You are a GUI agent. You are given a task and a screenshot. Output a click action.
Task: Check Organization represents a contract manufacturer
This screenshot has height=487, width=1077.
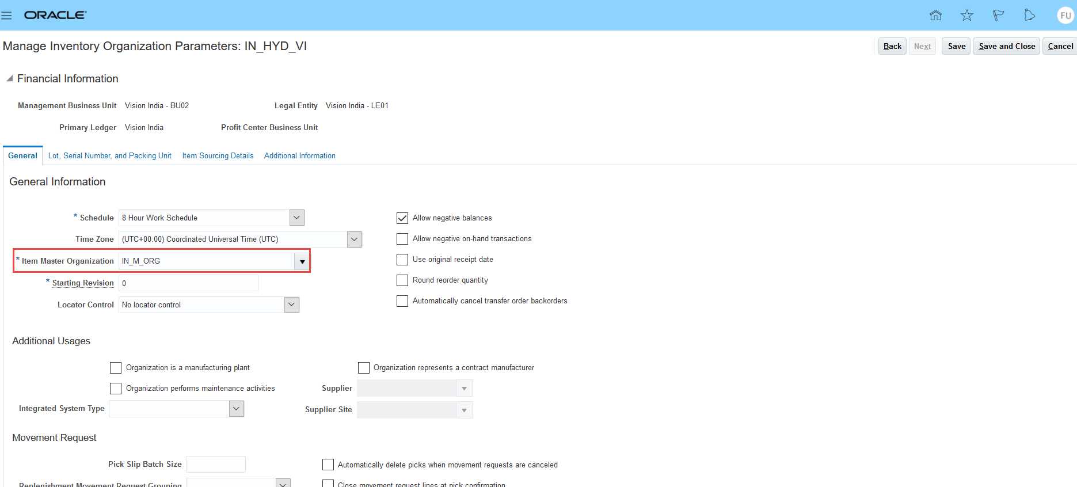pyautogui.click(x=364, y=368)
